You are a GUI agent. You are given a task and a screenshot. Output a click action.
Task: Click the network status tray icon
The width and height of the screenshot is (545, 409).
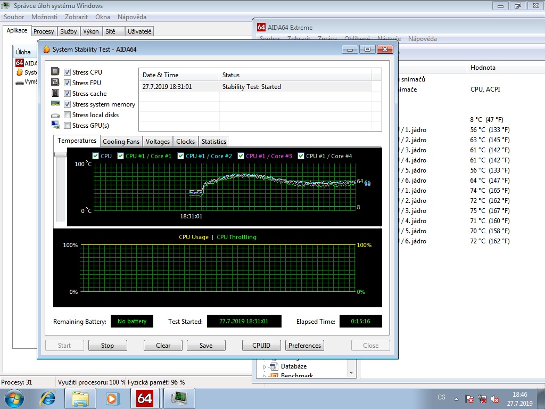pyautogui.click(x=482, y=399)
